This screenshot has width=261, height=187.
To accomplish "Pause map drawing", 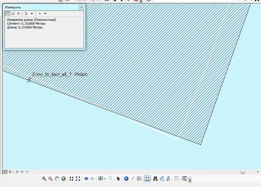I will click(22, 172).
